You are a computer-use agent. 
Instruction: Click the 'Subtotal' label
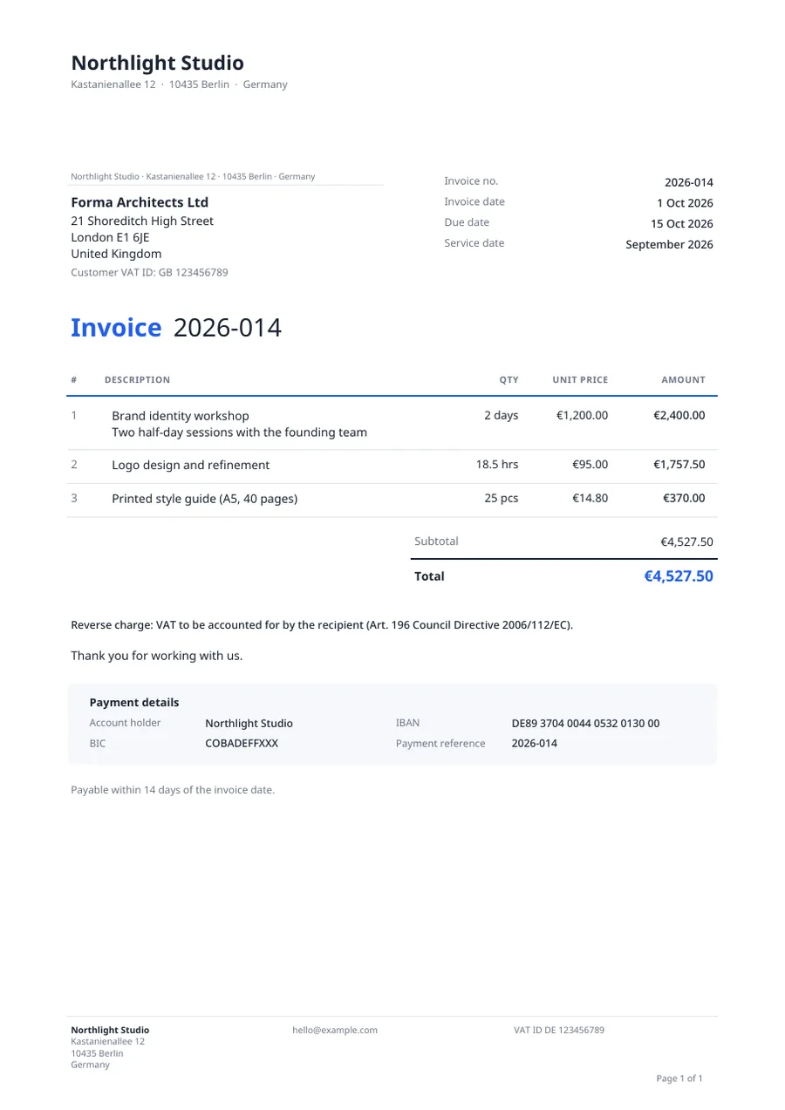pos(436,541)
